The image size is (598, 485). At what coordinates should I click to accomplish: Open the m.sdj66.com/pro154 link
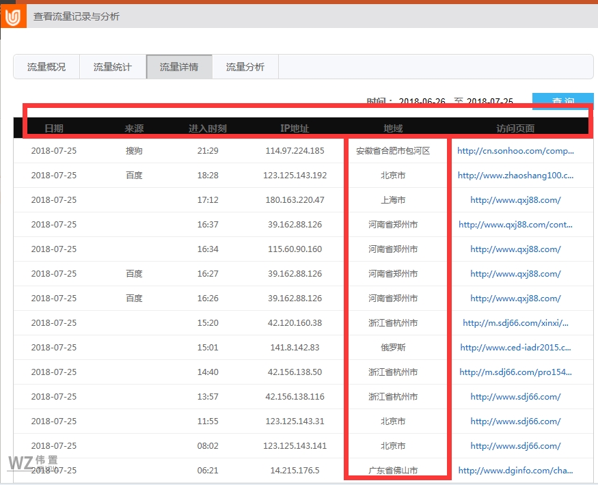pos(515,372)
